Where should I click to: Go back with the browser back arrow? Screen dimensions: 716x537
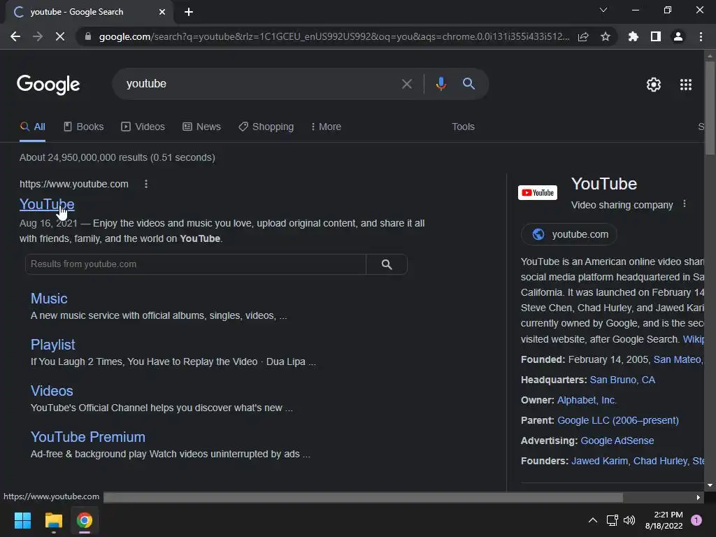tap(15, 36)
